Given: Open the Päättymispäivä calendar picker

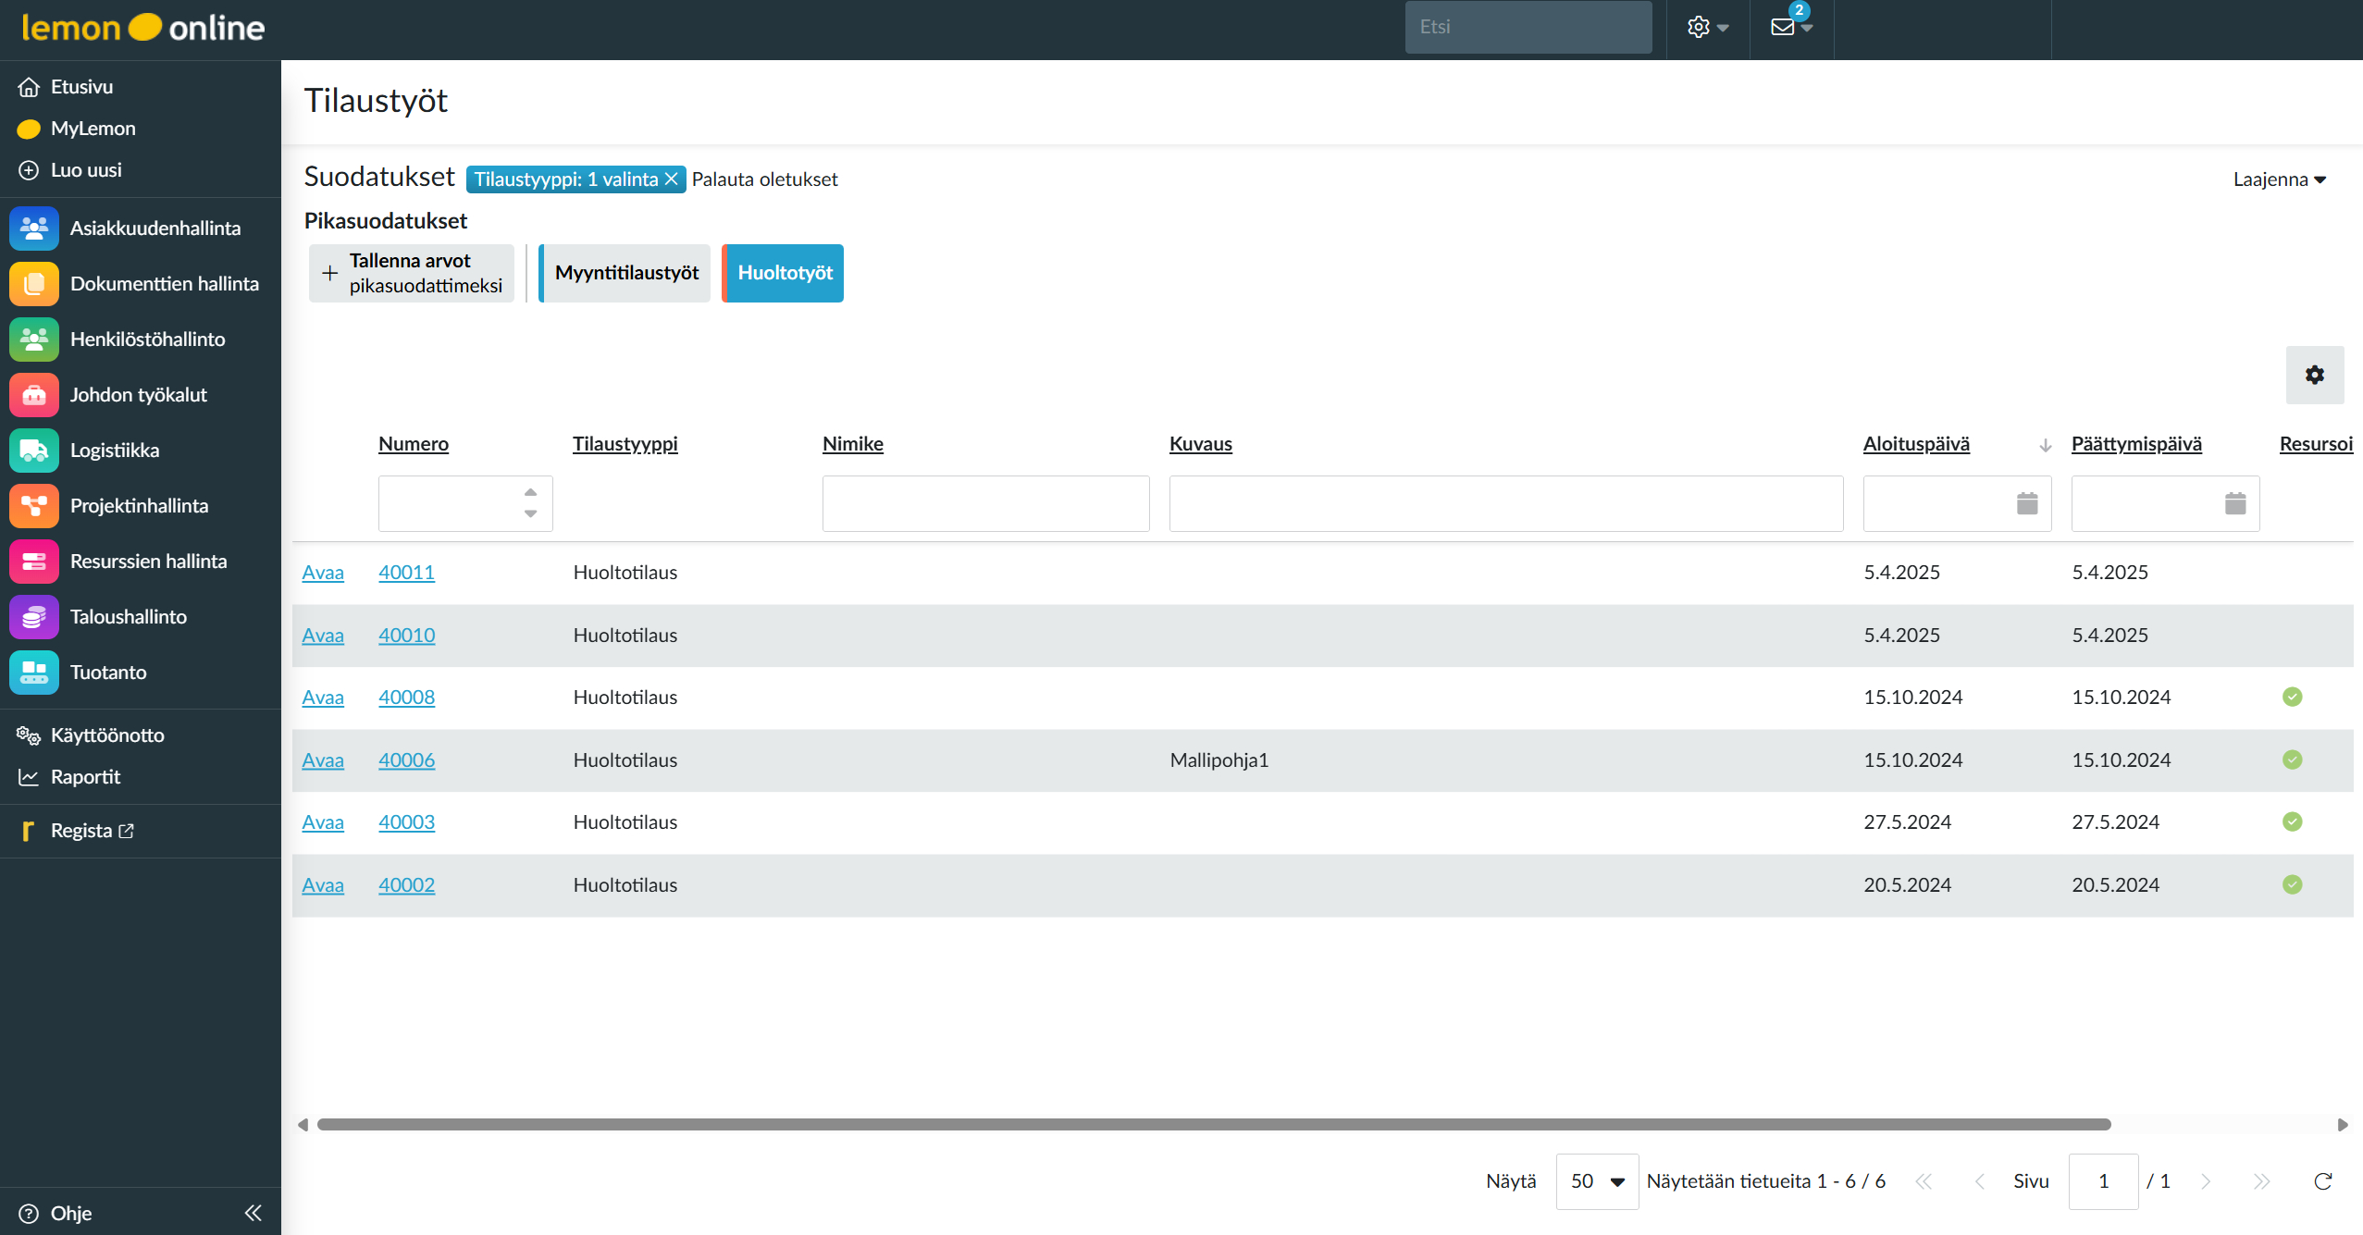Looking at the screenshot, I should click(x=2234, y=503).
